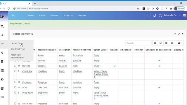Edit the Drop down requirement name link
This screenshot has height=105, width=187.
tap(27, 93)
